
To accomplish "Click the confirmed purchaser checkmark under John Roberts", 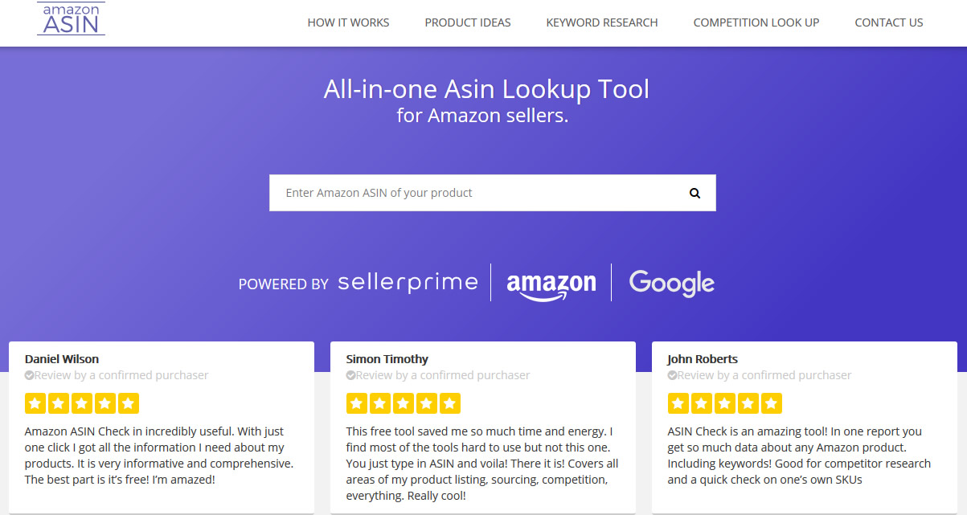I will (672, 375).
